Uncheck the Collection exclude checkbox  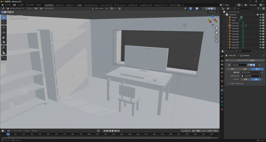258,15
